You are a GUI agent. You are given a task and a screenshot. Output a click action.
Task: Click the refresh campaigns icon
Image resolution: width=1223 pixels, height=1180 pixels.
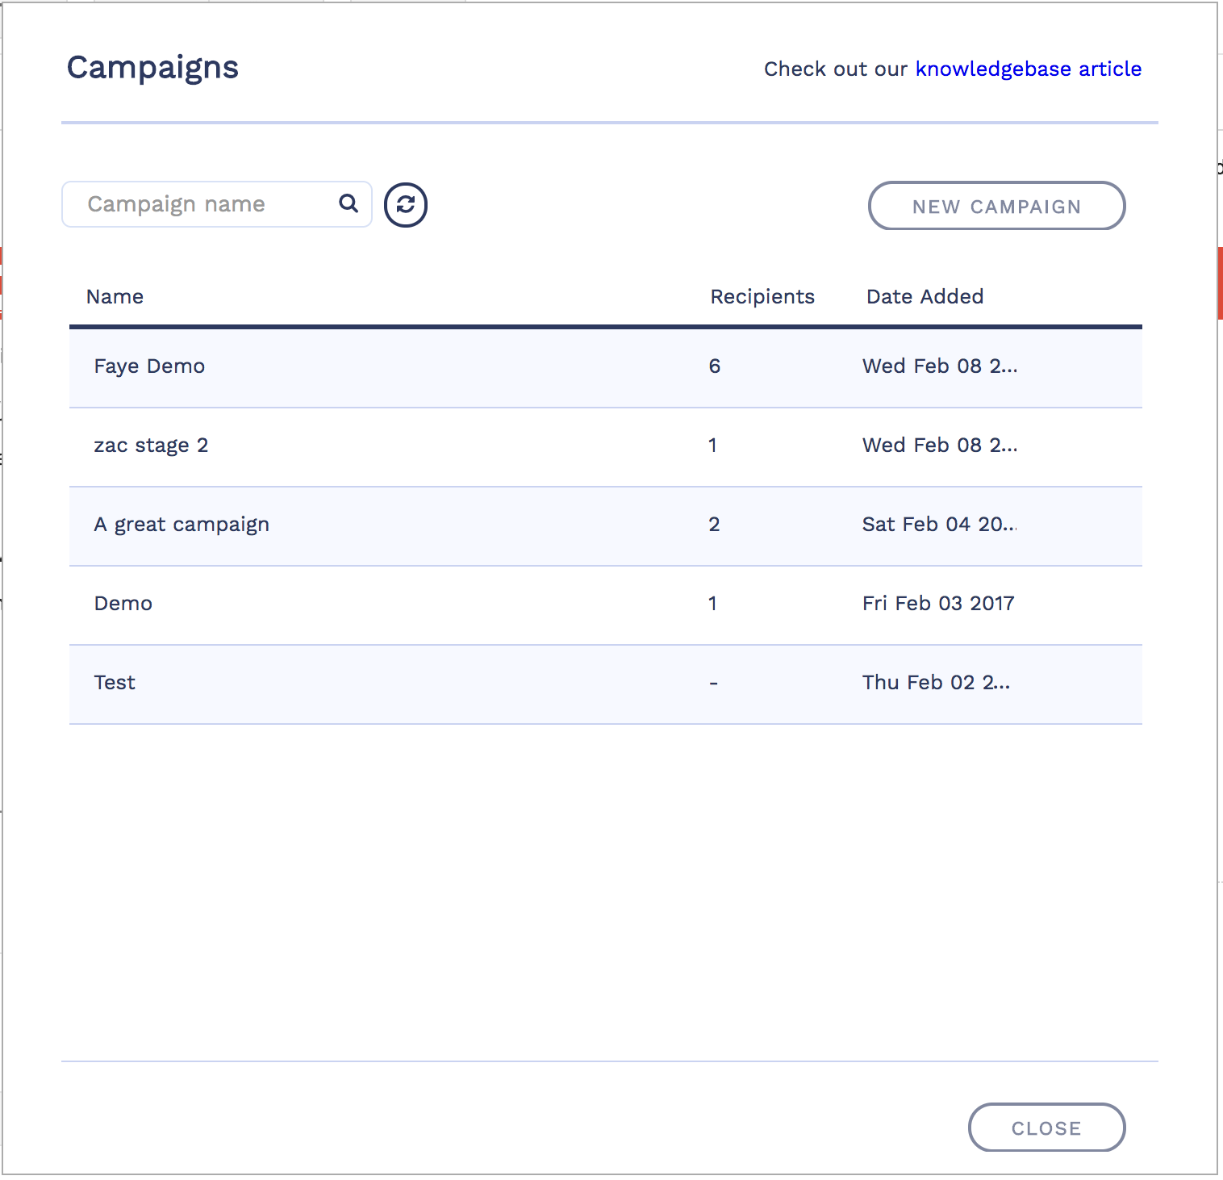tap(405, 205)
